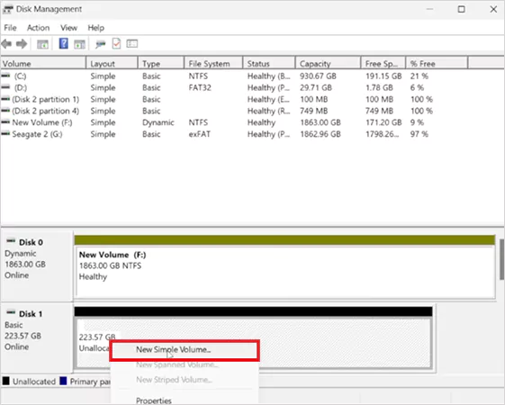Sort by the Volume column header
The width and height of the screenshot is (505, 405).
tap(43, 64)
